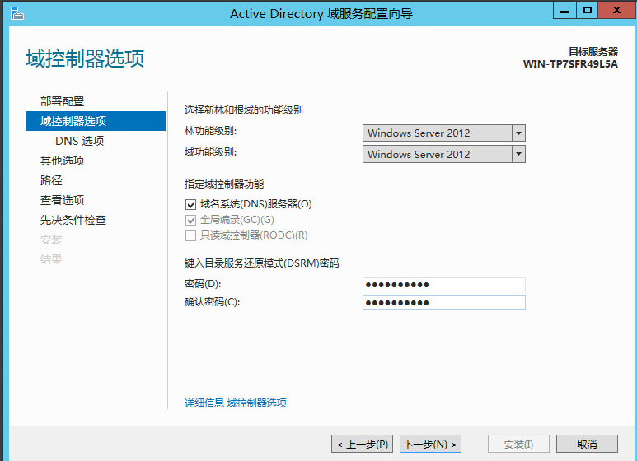Click the 全局编录(GC) checkbox
Image resolution: width=637 pixels, height=461 pixels.
coord(190,220)
